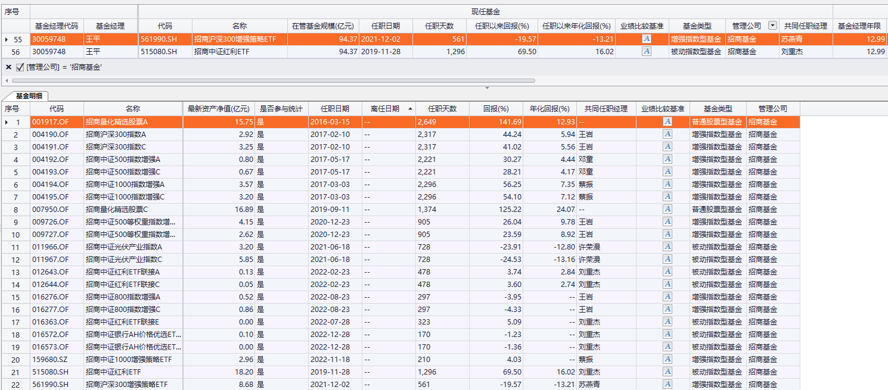Click the 回报(%) column header in detail table
Image resolution: width=888 pixels, height=390 pixels.
pyautogui.click(x=496, y=109)
